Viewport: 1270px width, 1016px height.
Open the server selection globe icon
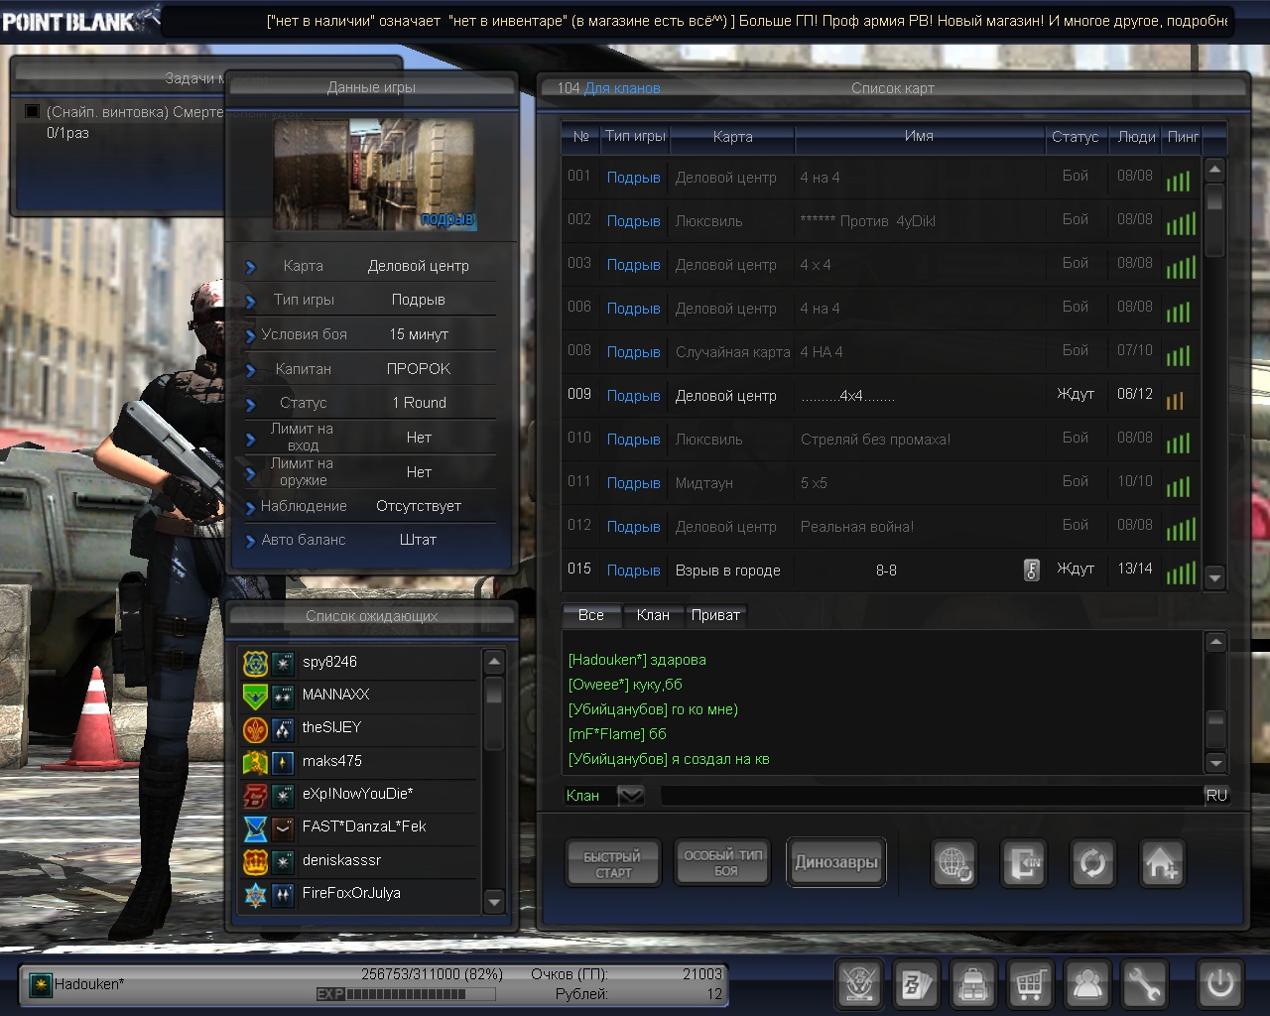954,863
